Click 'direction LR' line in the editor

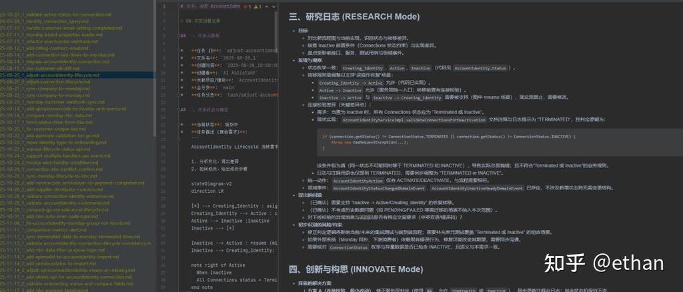(x=207, y=191)
